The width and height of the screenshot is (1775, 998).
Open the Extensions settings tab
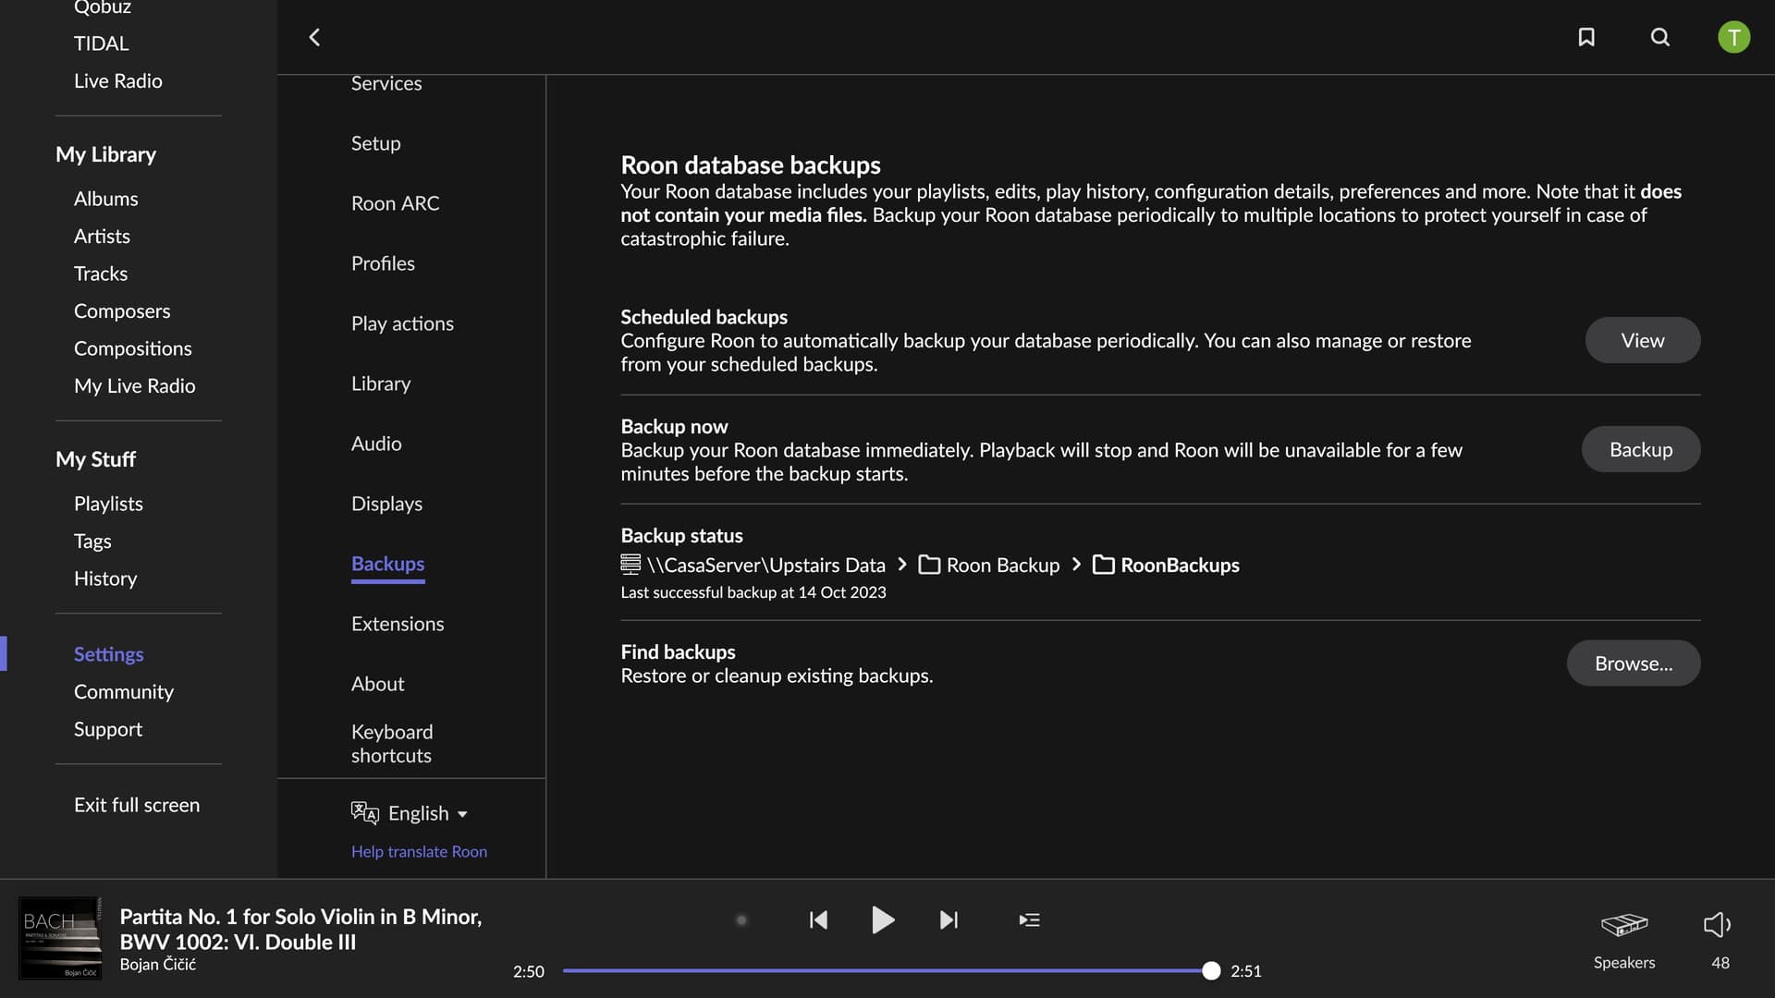[398, 624]
